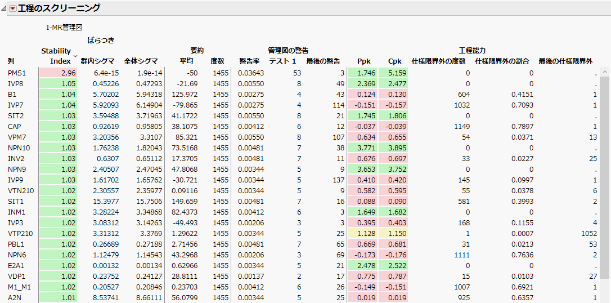
Task: Click the 仕様限界外の度数 column header
Action: pos(438,61)
